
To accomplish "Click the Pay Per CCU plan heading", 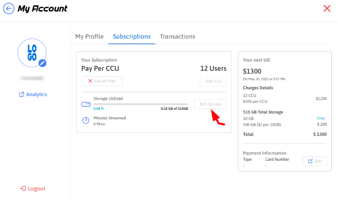I will pyautogui.click(x=100, y=69).
